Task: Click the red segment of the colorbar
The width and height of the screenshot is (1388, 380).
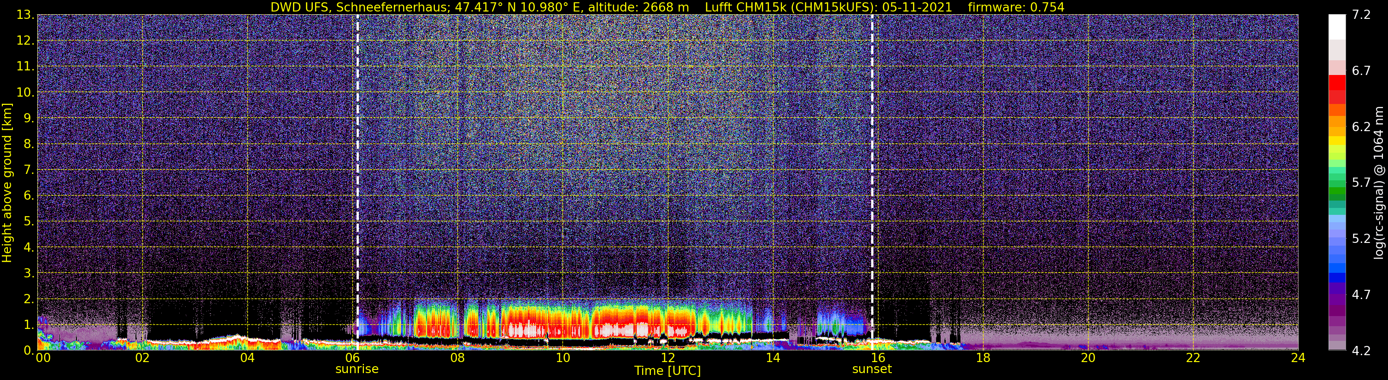Action: (x=1337, y=82)
